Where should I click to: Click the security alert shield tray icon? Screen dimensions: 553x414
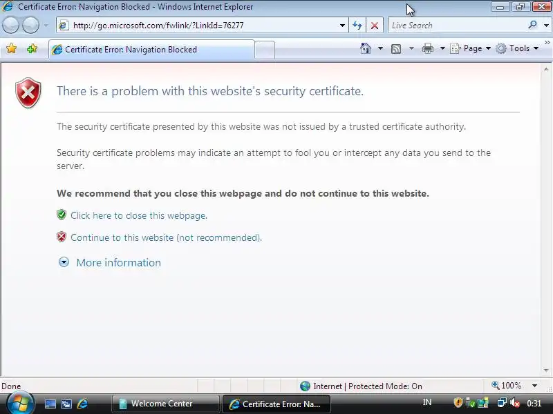tap(458, 402)
